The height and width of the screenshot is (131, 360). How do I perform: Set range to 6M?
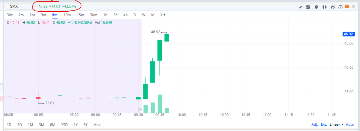[52, 125]
